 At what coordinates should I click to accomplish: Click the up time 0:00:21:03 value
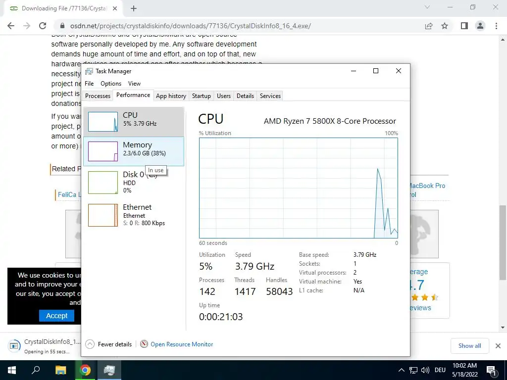[221, 317]
